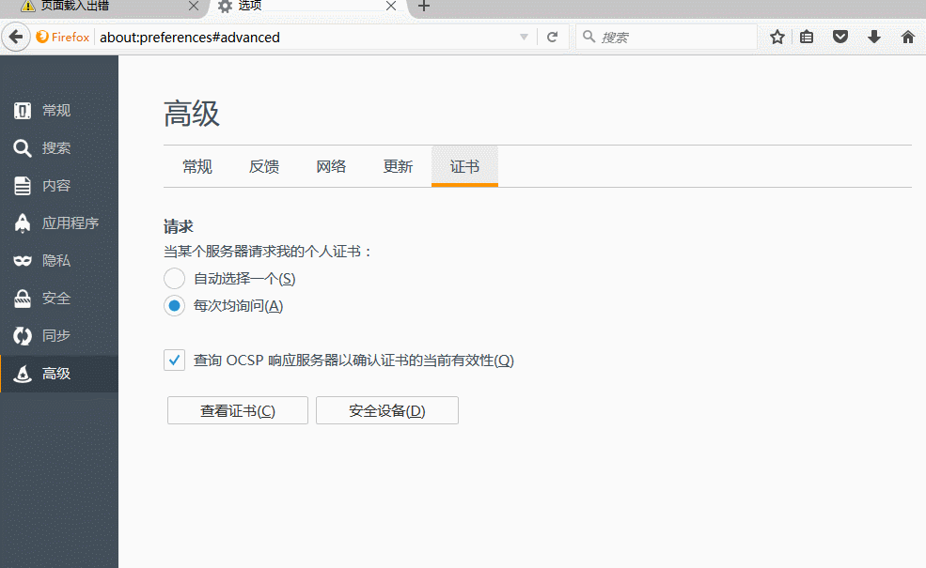Choose 每次均询问 radio option

(174, 306)
